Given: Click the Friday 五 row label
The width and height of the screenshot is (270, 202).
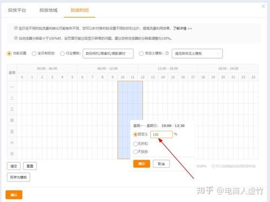Looking at the screenshot, I should click(12, 131).
